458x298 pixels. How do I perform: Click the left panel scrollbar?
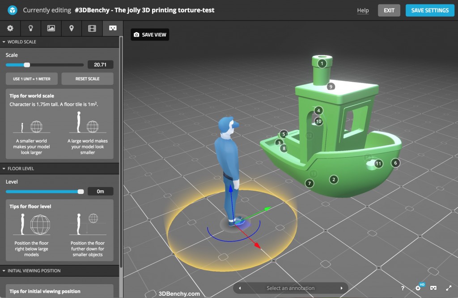(121, 152)
